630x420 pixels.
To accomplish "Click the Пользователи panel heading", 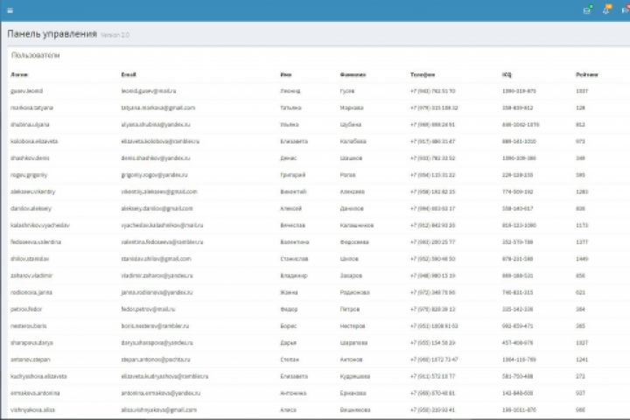I will point(35,55).
